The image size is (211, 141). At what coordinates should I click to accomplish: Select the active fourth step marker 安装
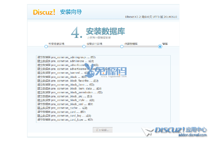[160, 47]
